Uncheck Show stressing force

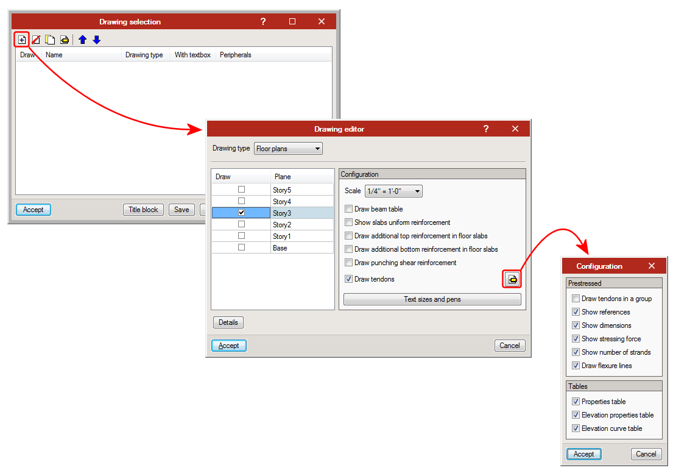(576, 339)
